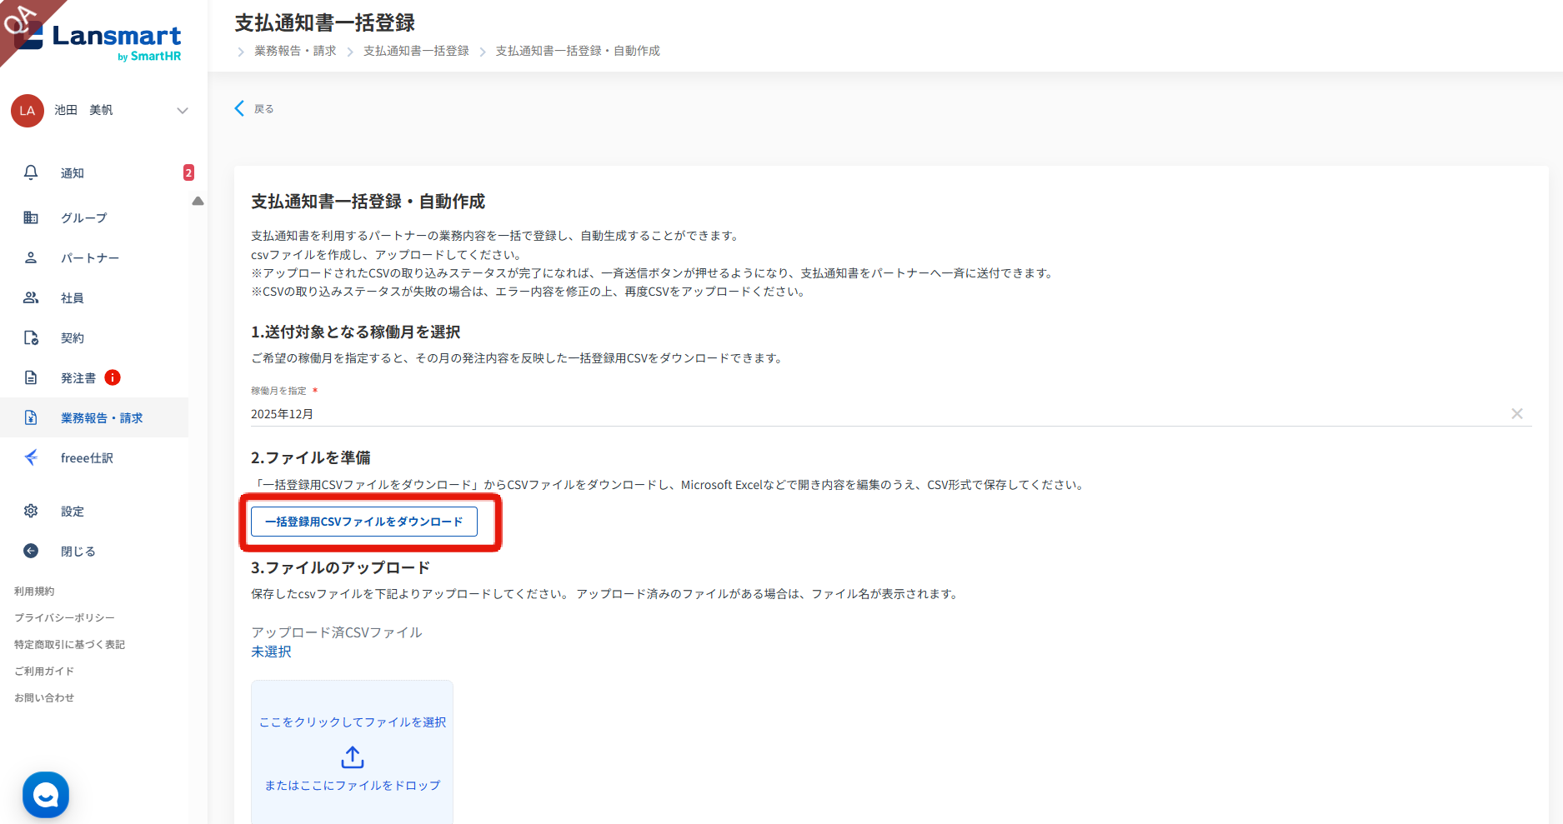Open 発注書 in the sidebar

(78, 378)
